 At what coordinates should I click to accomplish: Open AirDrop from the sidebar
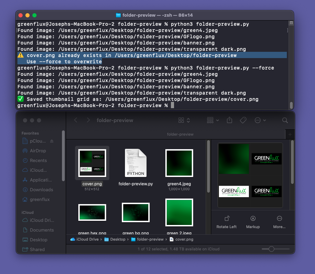pyautogui.click(x=36, y=151)
